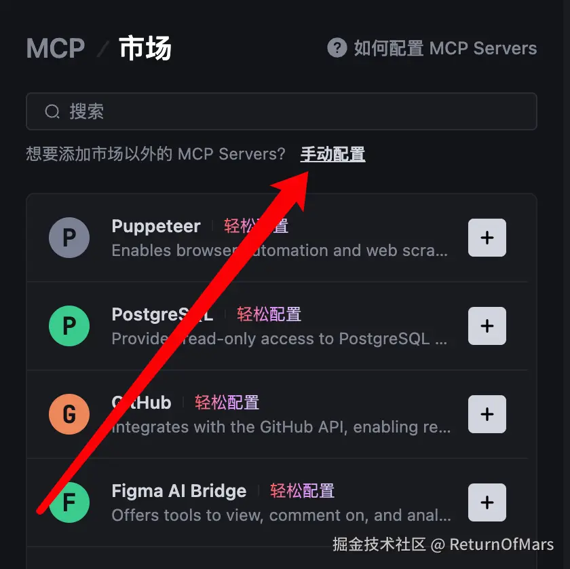This screenshot has width=570, height=569.
Task: Add the GitHub server with plus button
Action: coord(487,414)
